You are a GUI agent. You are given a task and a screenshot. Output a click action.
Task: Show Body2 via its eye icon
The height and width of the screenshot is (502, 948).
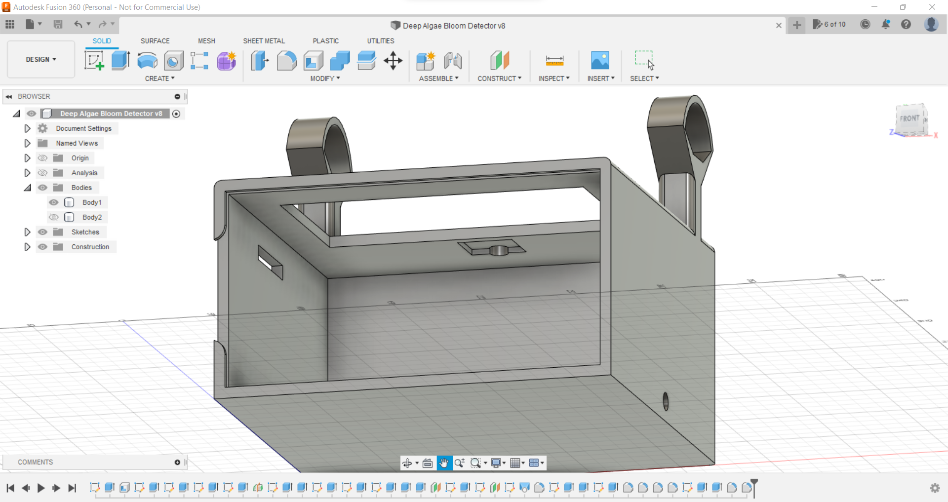(54, 217)
